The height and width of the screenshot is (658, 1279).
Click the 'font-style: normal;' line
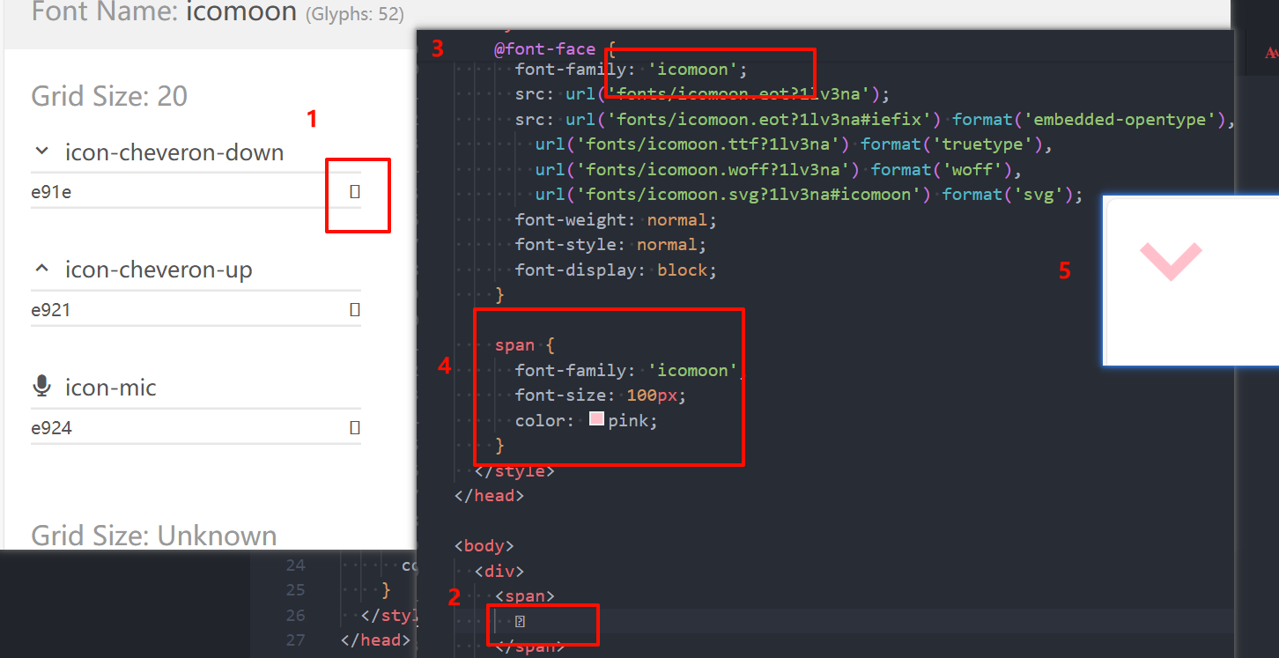tap(611, 244)
